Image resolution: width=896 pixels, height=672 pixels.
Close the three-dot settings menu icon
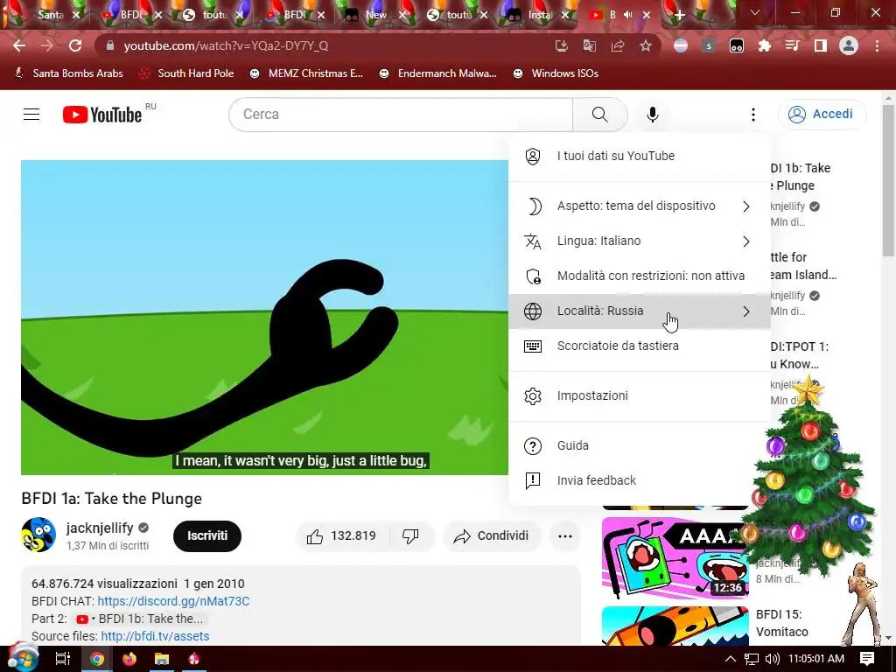(x=753, y=115)
